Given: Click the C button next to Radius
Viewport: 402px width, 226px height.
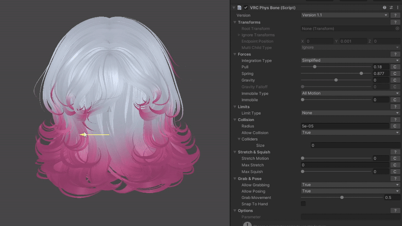Looking at the screenshot, I should 395,127.
